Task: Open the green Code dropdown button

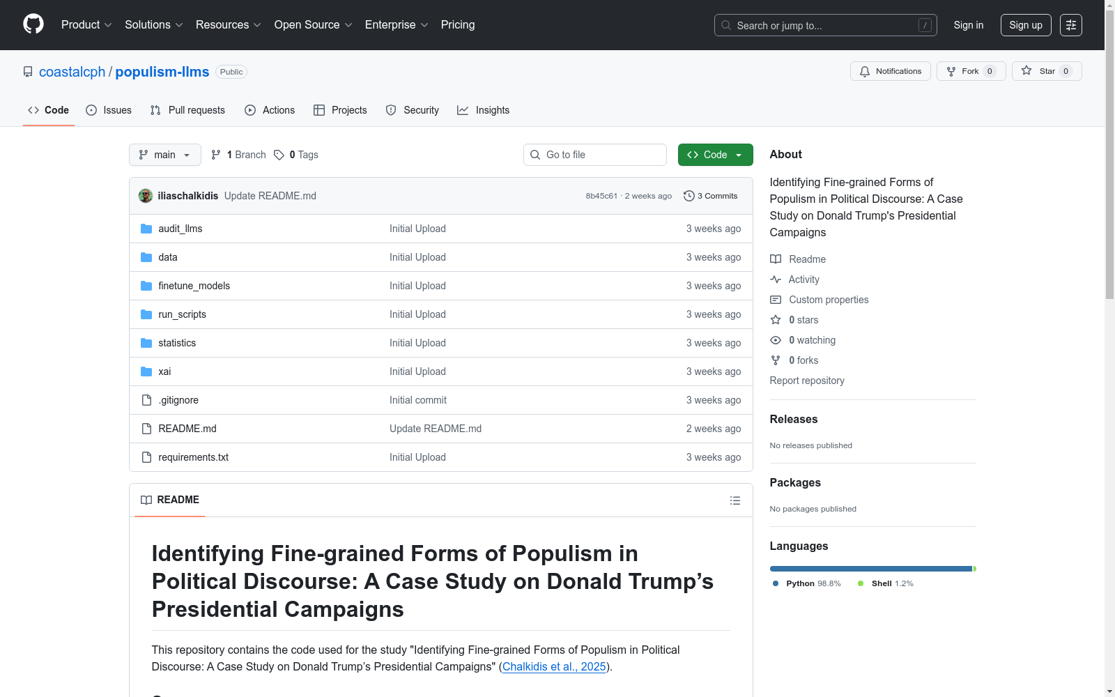Action: tap(715, 155)
